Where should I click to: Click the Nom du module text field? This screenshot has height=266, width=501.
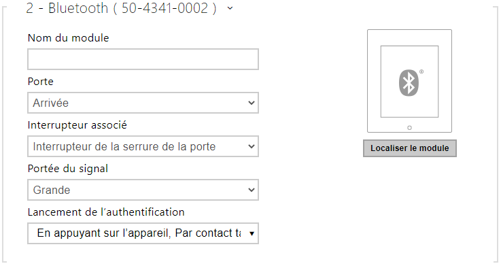(x=143, y=59)
